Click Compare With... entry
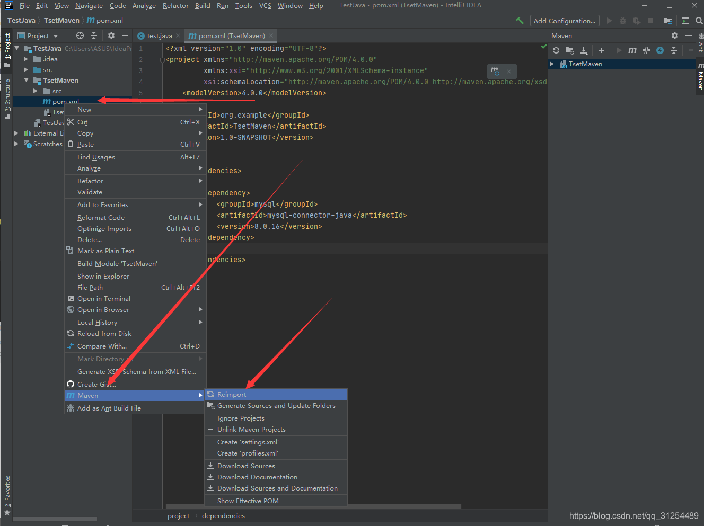Viewport: 704px width, 526px height. [x=135, y=346]
